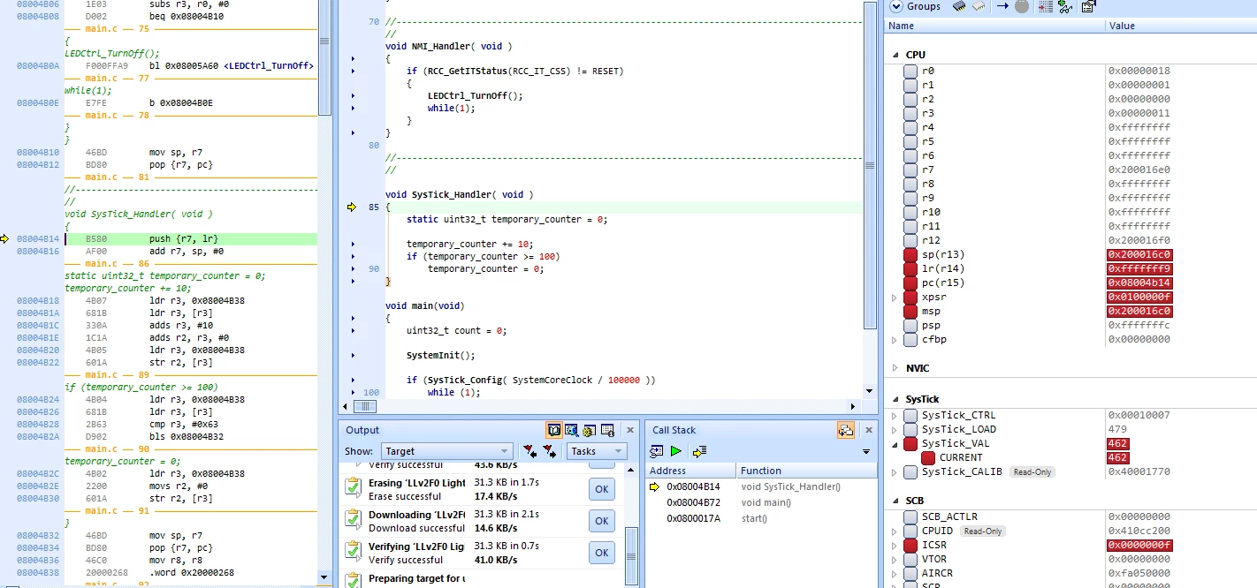Click the task status icon beside Verifying row
Viewport: 1257px width, 588px height.
click(353, 552)
